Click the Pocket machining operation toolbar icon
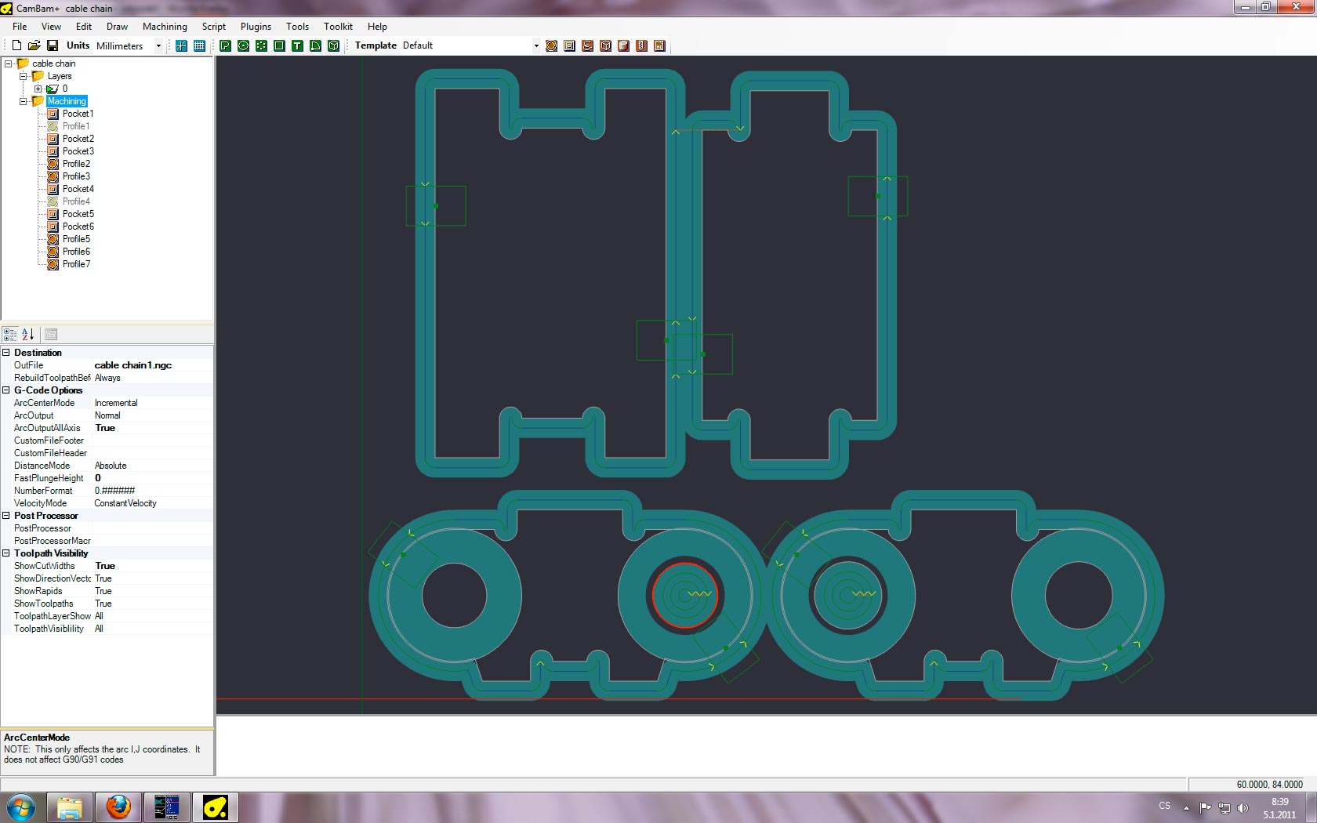 pyautogui.click(x=569, y=45)
